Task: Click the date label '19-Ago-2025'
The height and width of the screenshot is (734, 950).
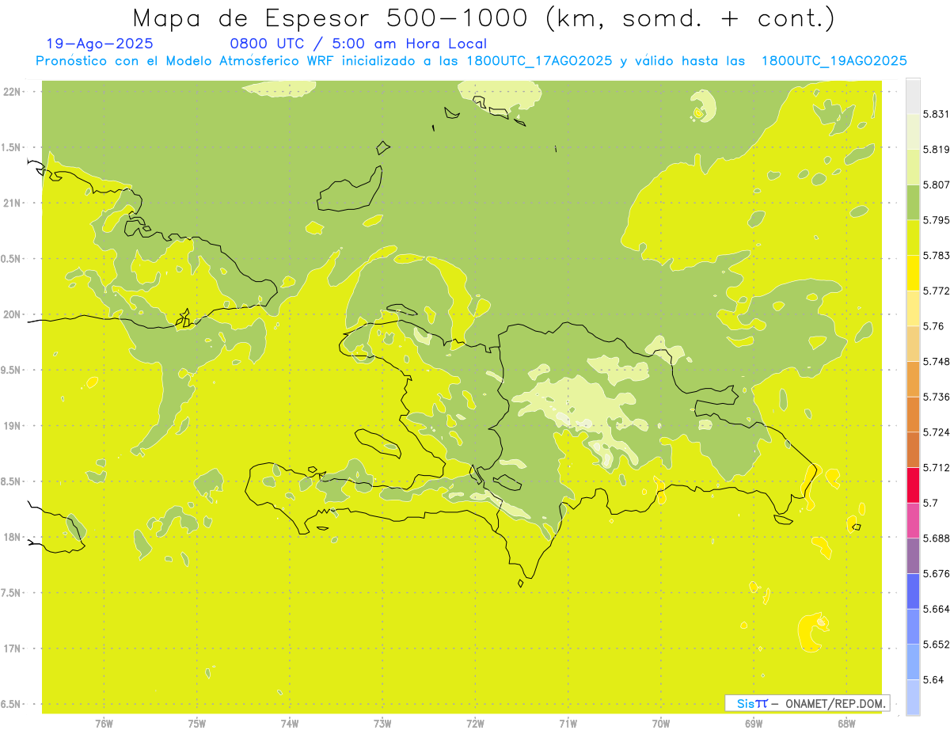Action: tap(100, 44)
